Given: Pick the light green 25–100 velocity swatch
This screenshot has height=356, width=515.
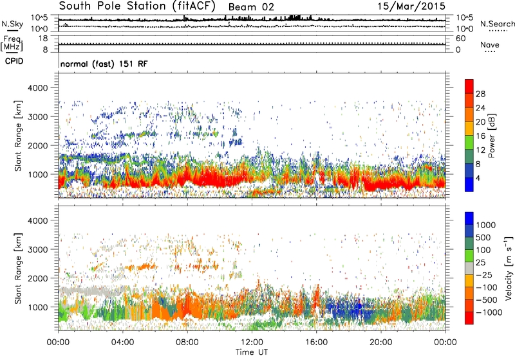Looking at the screenshot, I should [x=469, y=256].
